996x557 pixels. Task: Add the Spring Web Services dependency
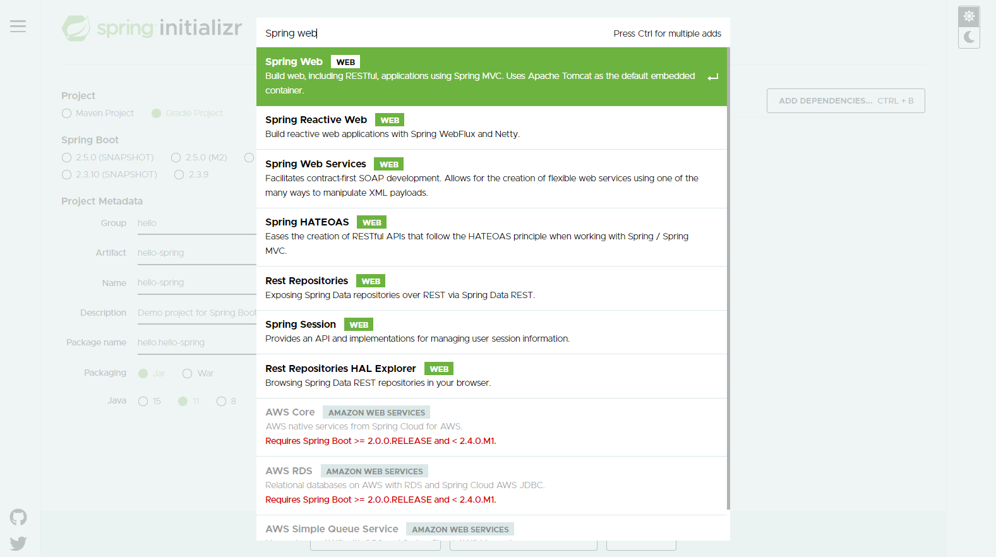[491, 179]
